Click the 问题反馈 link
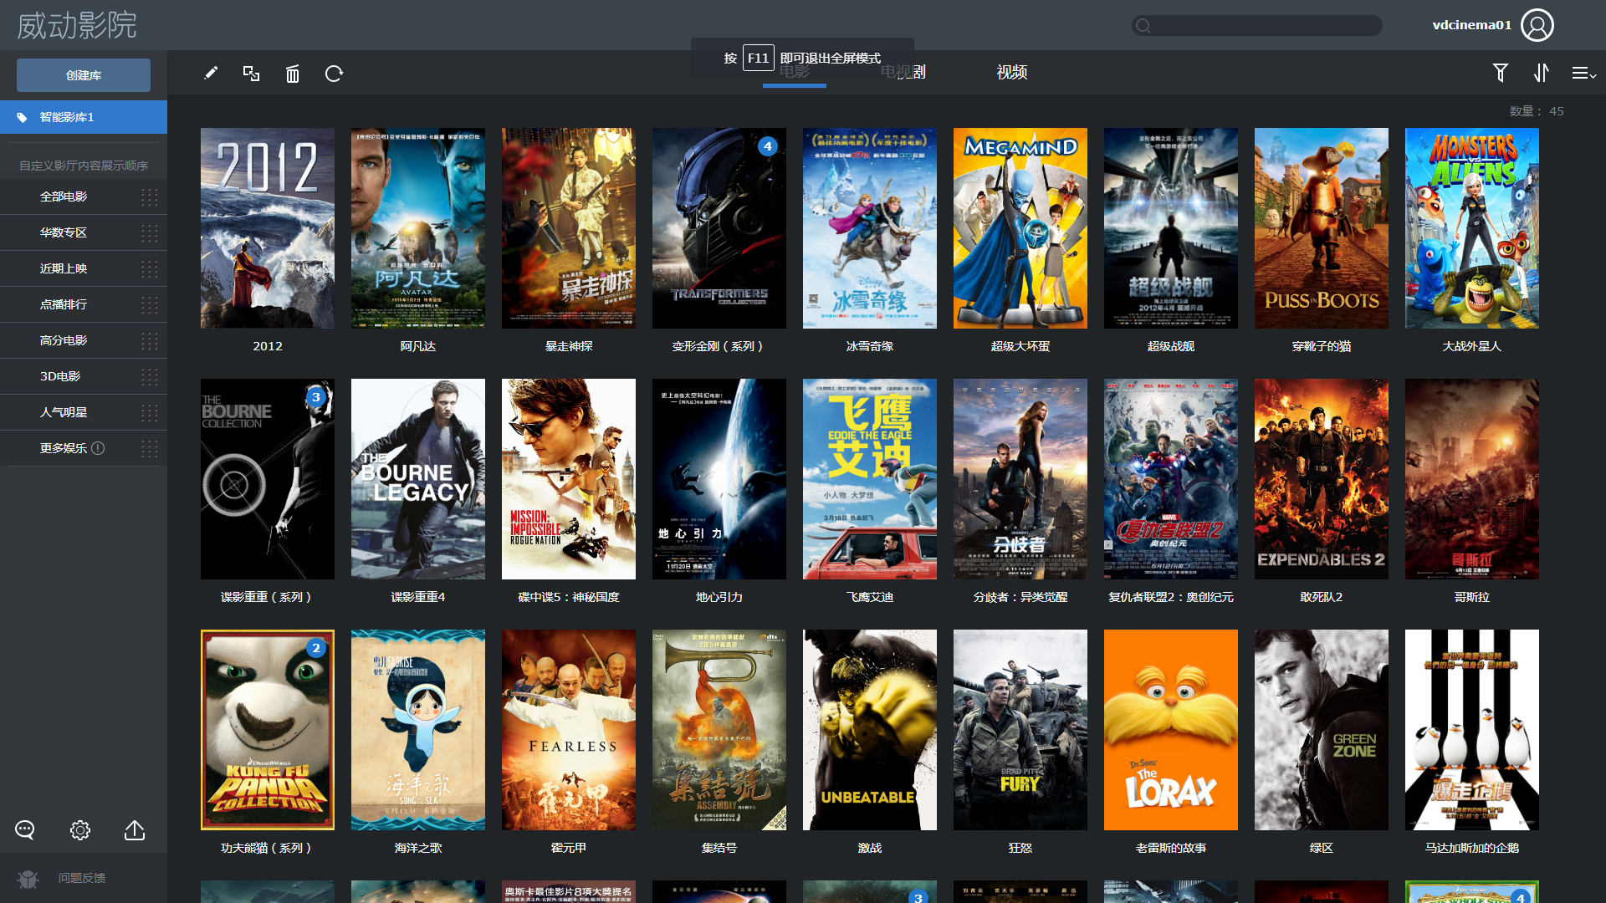 [x=82, y=878]
